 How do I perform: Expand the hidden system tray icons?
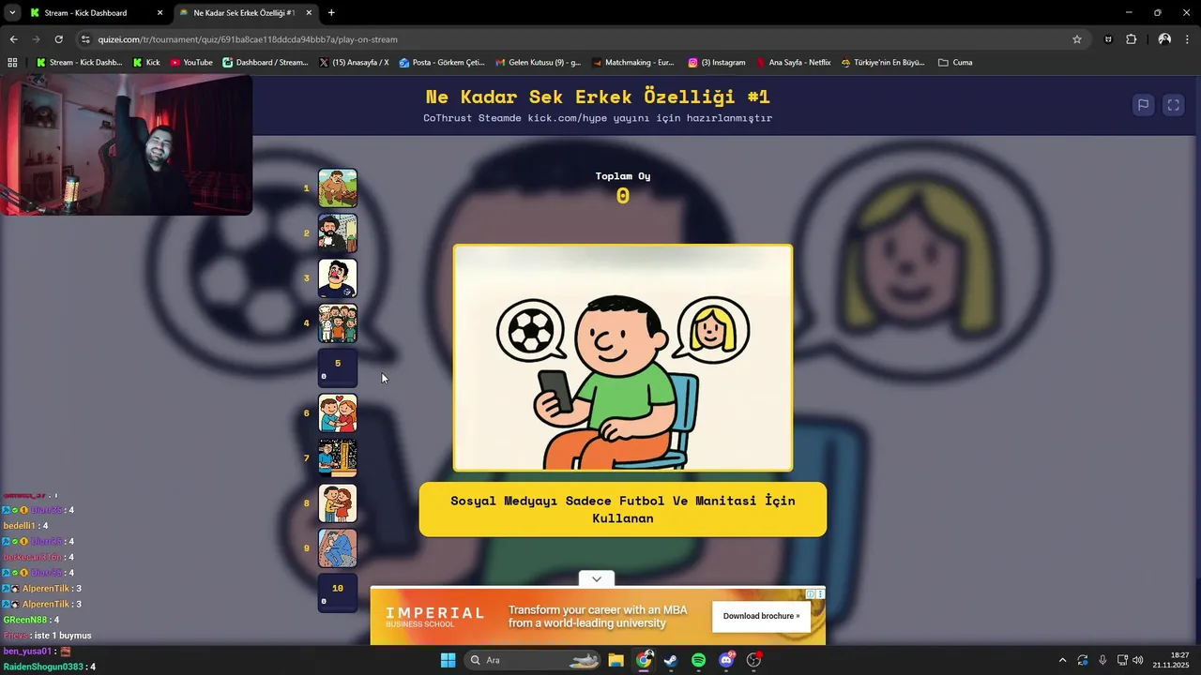pos(1062,660)
